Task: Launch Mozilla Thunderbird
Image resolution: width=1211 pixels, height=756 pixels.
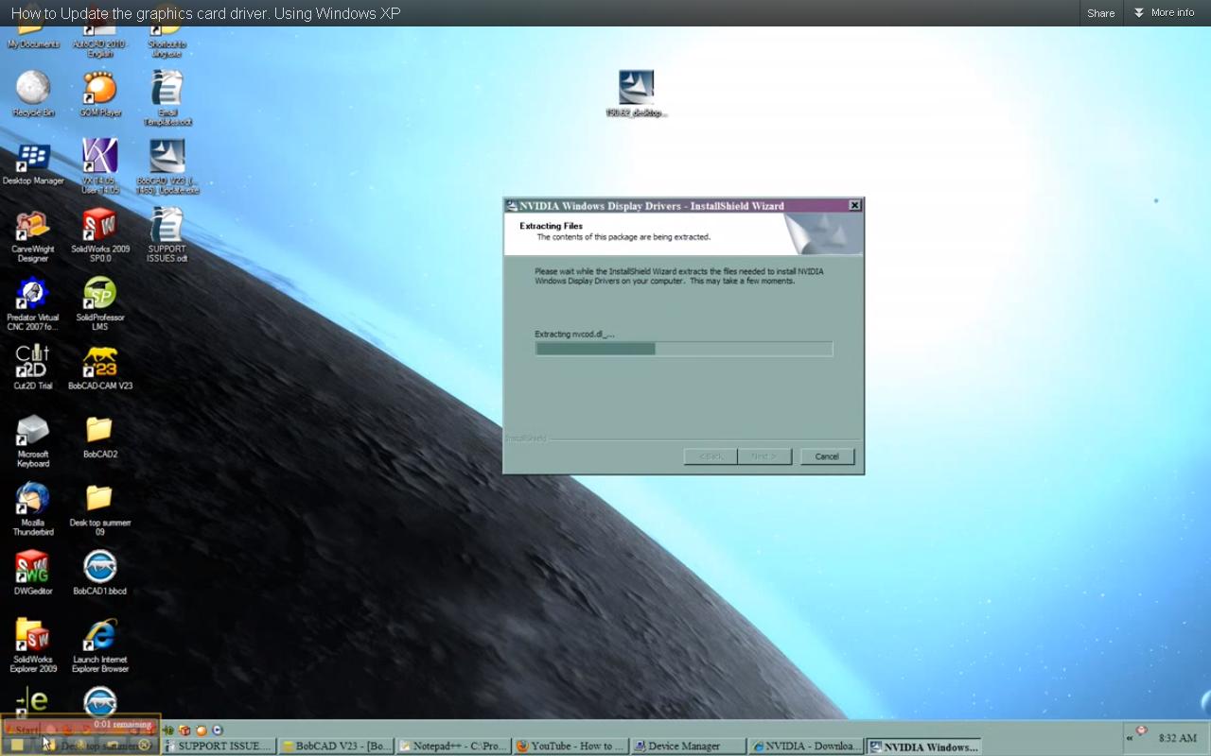Action: [x=33, y=508]
